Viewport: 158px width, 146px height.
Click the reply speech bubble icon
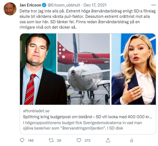(22, 140)
